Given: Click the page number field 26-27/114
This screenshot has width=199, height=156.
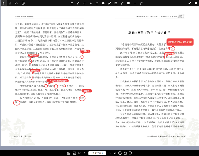Looking at the screenshot, I should (x=97, y=153).
